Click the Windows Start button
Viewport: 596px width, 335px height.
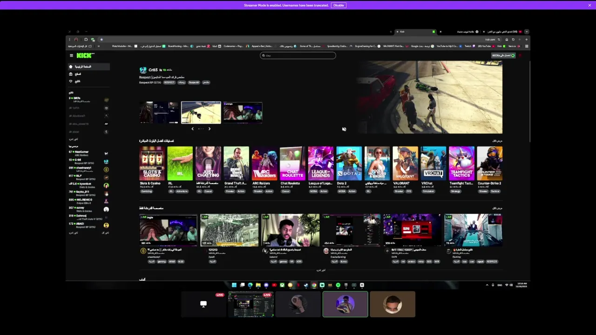tap(234, 285)
